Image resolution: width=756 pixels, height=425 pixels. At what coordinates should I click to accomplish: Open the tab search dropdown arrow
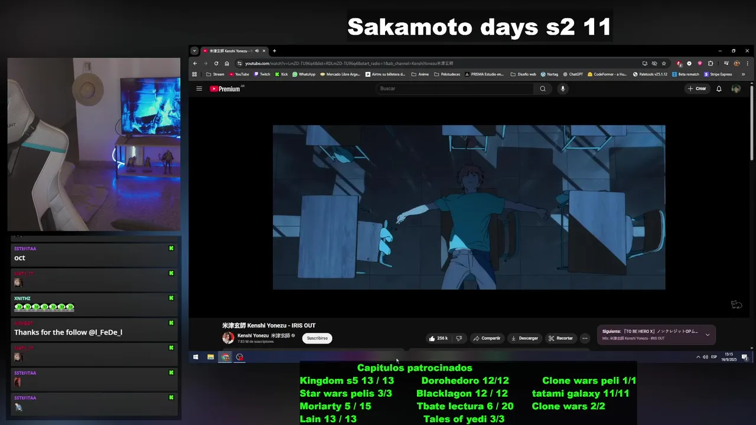(x=194, y=51)
